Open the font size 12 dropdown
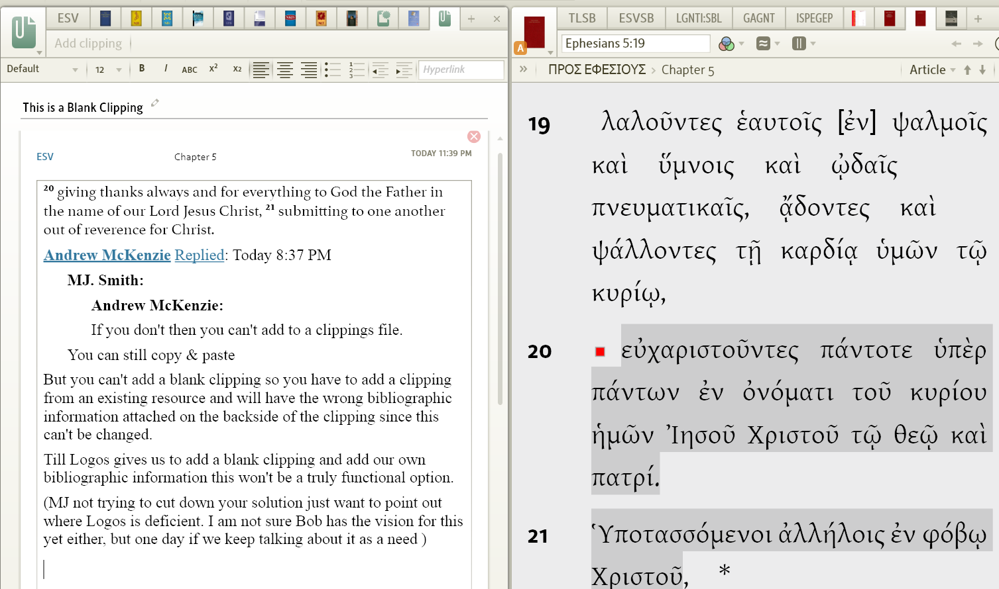 pos(108,69)
